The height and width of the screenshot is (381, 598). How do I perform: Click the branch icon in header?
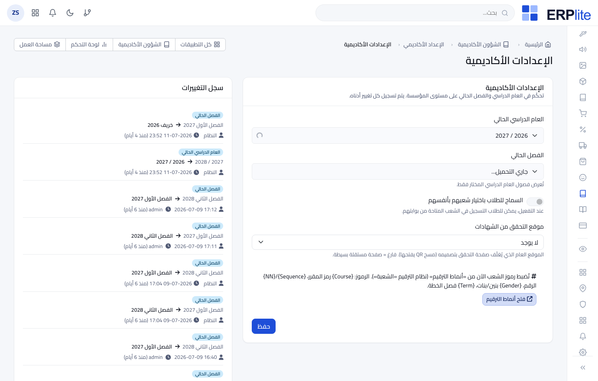click(x=88, y=13)
